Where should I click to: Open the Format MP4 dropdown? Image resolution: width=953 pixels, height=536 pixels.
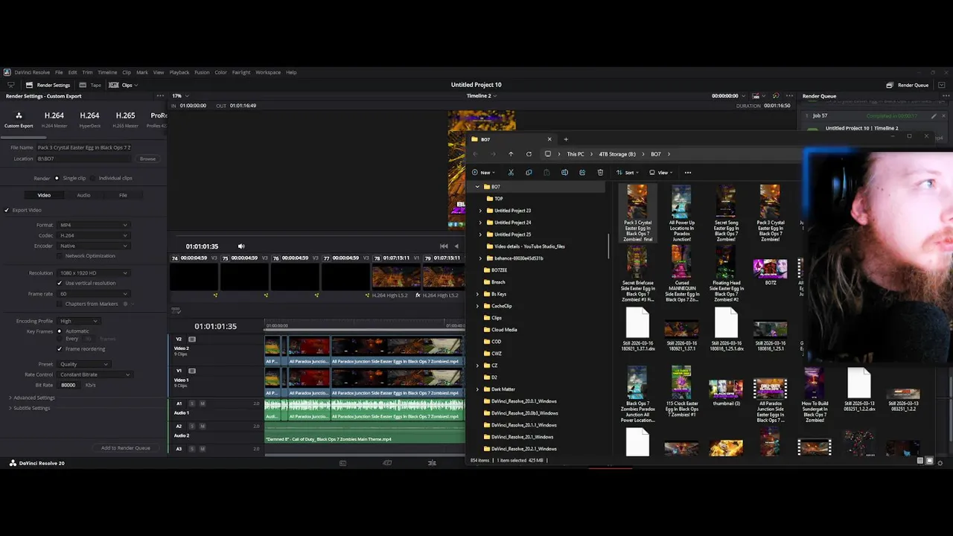[93, 225]
